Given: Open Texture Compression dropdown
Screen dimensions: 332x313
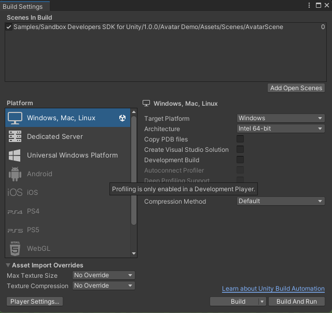Looking at the screenshot, I should pos(104,286).
